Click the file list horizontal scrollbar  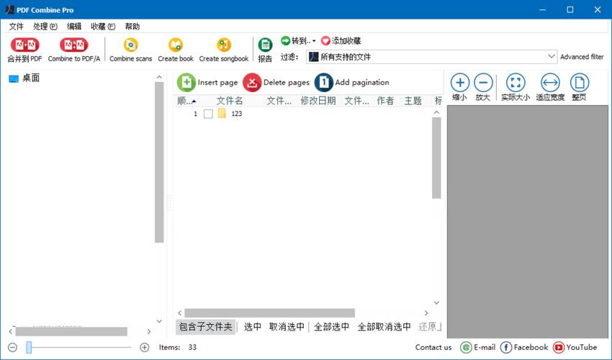click(x=270, y=312)
